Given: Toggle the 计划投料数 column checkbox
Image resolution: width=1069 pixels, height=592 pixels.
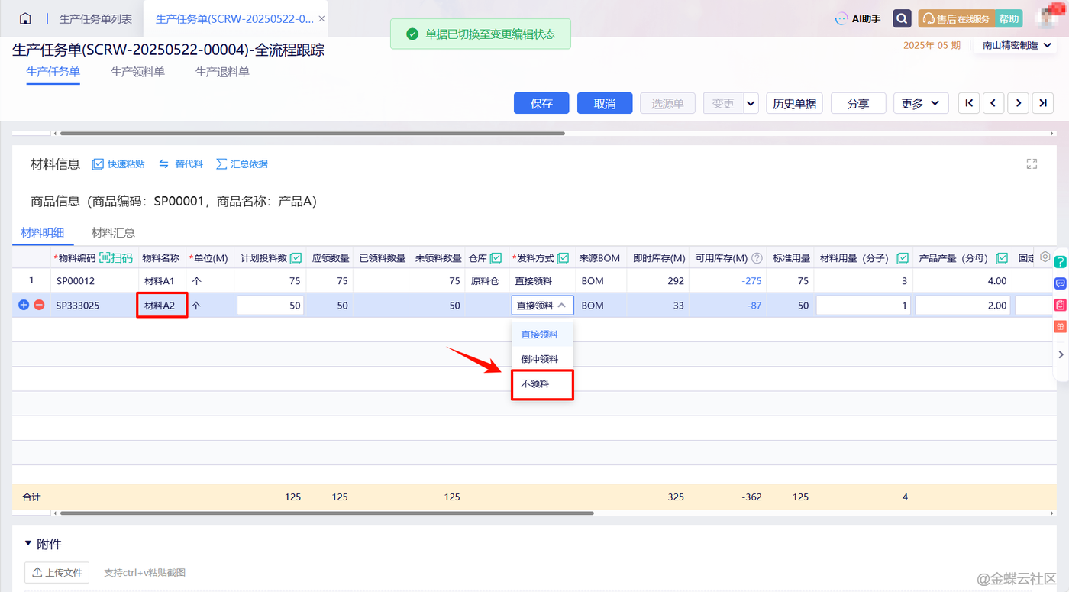Looking at the screenshot, I should 296,258.
